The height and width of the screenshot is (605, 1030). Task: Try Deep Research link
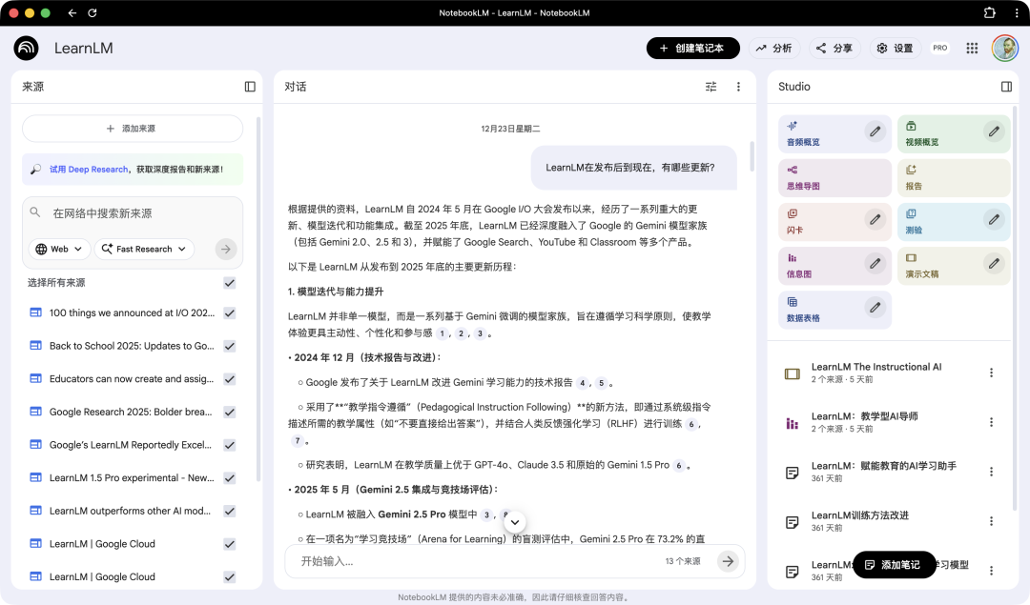(89, 170)
